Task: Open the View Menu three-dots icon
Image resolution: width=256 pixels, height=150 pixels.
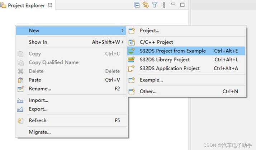Action: (x=164, y=5)
